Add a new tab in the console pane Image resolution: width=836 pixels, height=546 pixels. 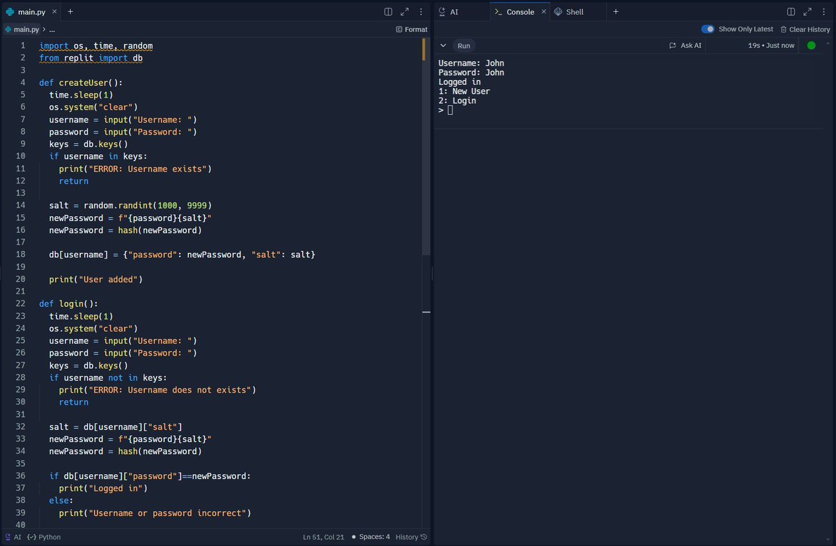click(x=616, y=12)
